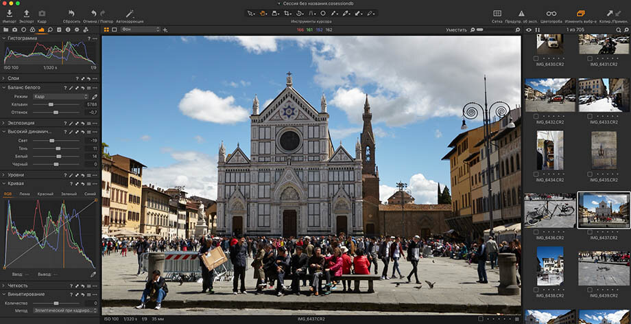Expand the Экспозиция panel
This screenshot has height=324, width=631.
pyautogui.click(x=3, y=123)
